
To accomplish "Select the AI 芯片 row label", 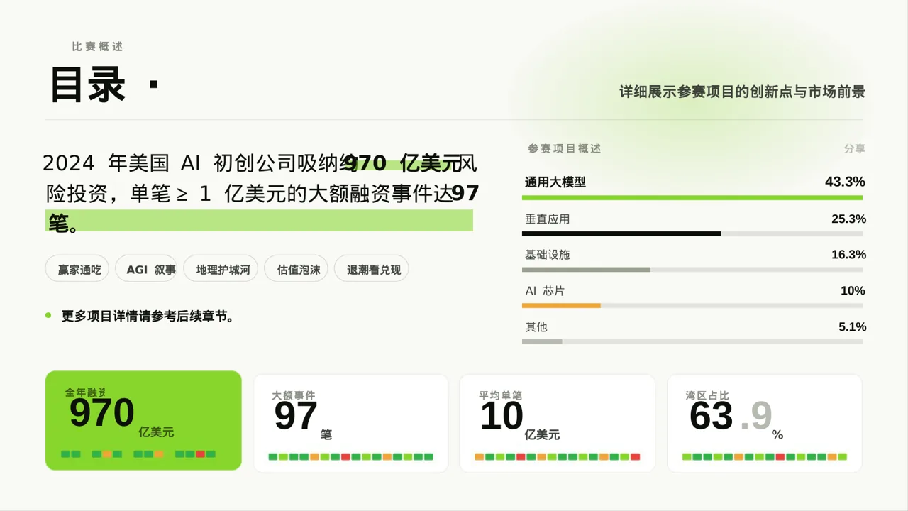I will [545, 291].
